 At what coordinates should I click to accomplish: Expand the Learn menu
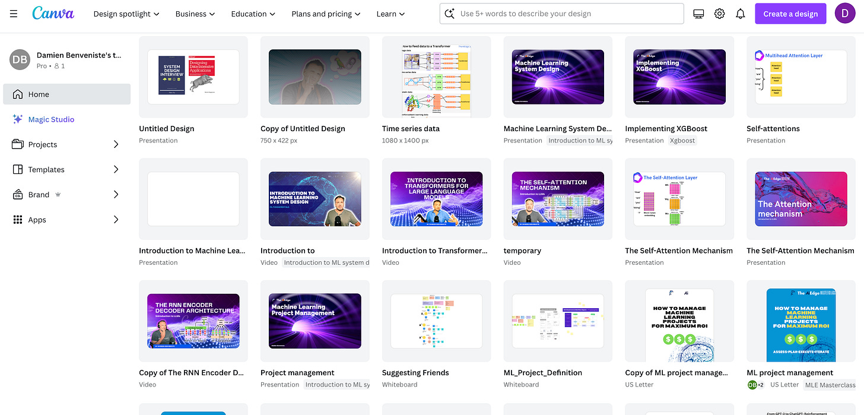point(391,14)
